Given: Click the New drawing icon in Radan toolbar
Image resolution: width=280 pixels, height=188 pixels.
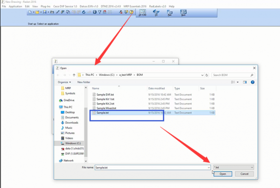Looking at the screenshot, I should tap(30, 12).
